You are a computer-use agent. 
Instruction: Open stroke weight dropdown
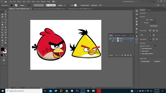pyautogui.click(x=32, y=5)
